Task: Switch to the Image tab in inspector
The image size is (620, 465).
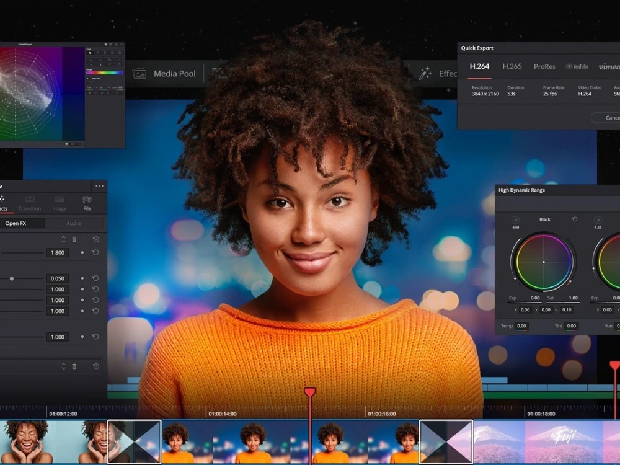Action: click(60, 203)
